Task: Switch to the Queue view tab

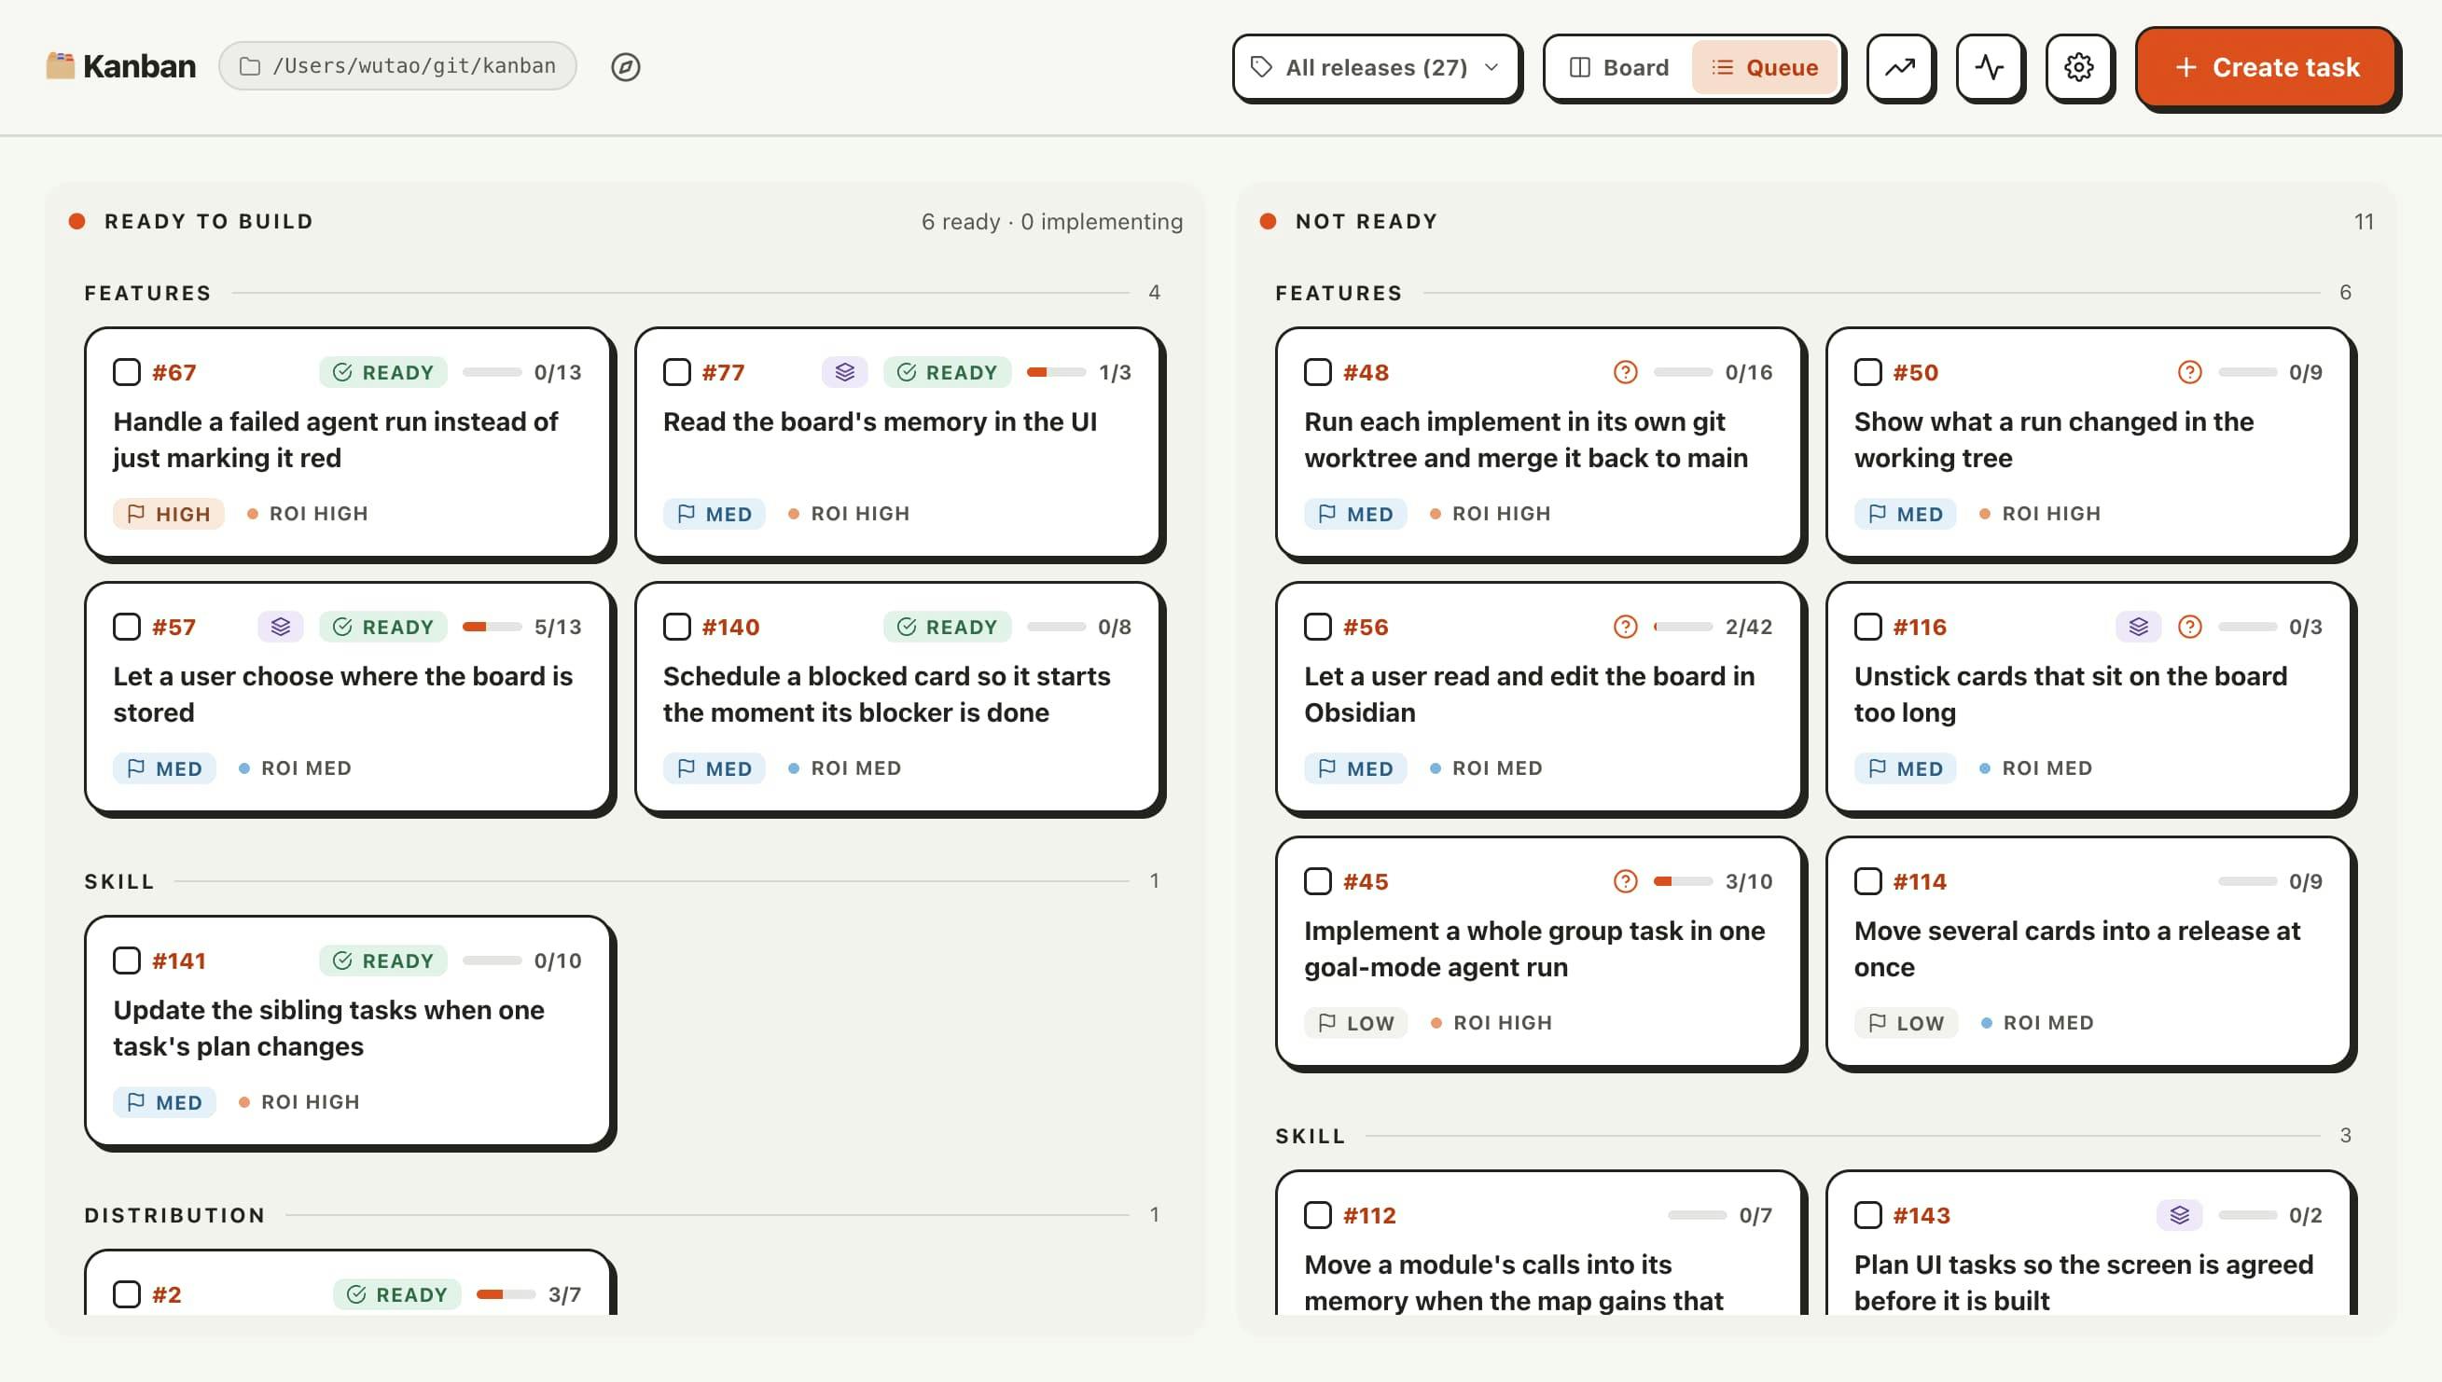Action: coord(1765,67)
